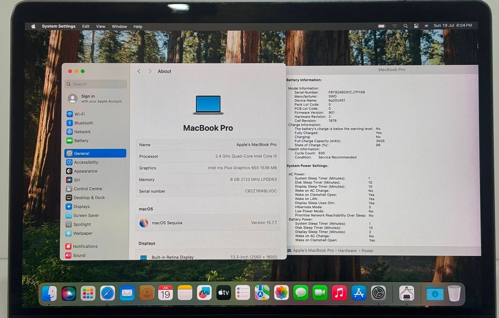Click the macOS Sequoia version row

pos(208,223)
